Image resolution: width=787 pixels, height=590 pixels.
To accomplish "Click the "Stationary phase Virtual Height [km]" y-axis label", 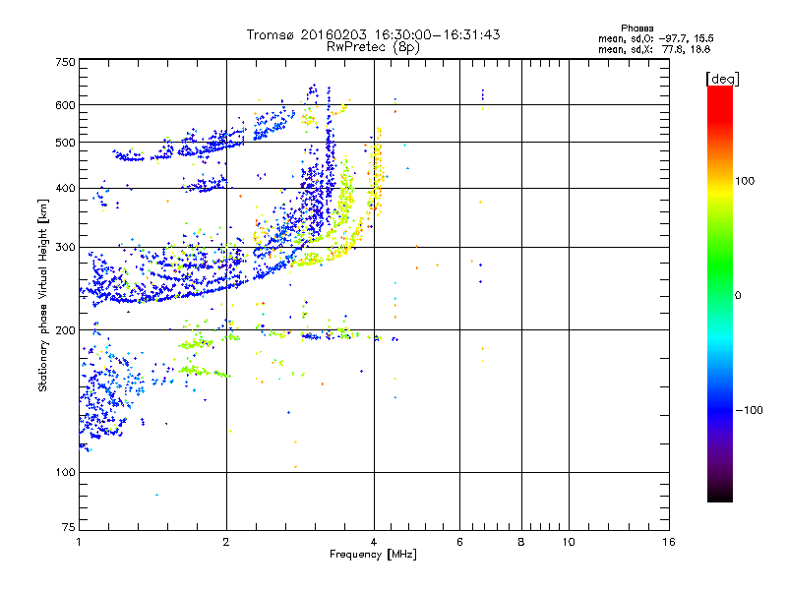I will 43,295.
